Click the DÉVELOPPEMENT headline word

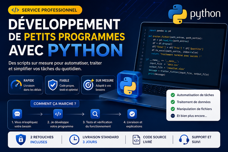(x=64, y=24)
